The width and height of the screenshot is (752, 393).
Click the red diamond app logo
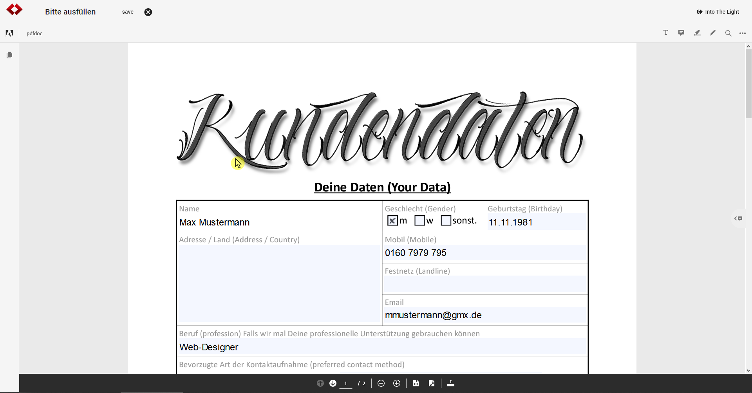coord(14,9)
